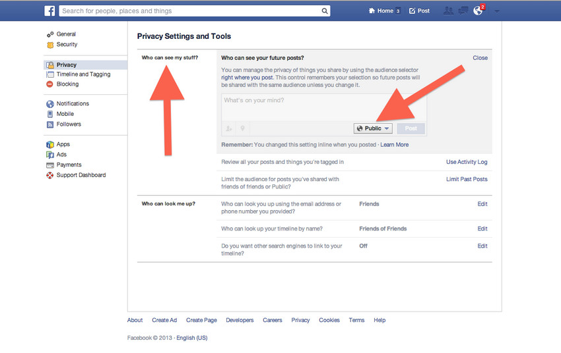This screenshot has height=353, width=561.
Task: Open Blocking settings in sidebar
Action: 67,84
